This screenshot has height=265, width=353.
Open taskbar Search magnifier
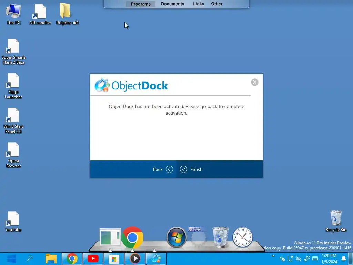click(30, 258)
